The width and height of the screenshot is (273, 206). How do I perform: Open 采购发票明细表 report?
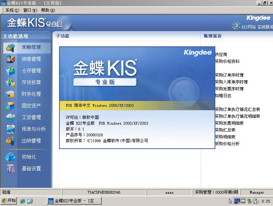coord(229,123)
